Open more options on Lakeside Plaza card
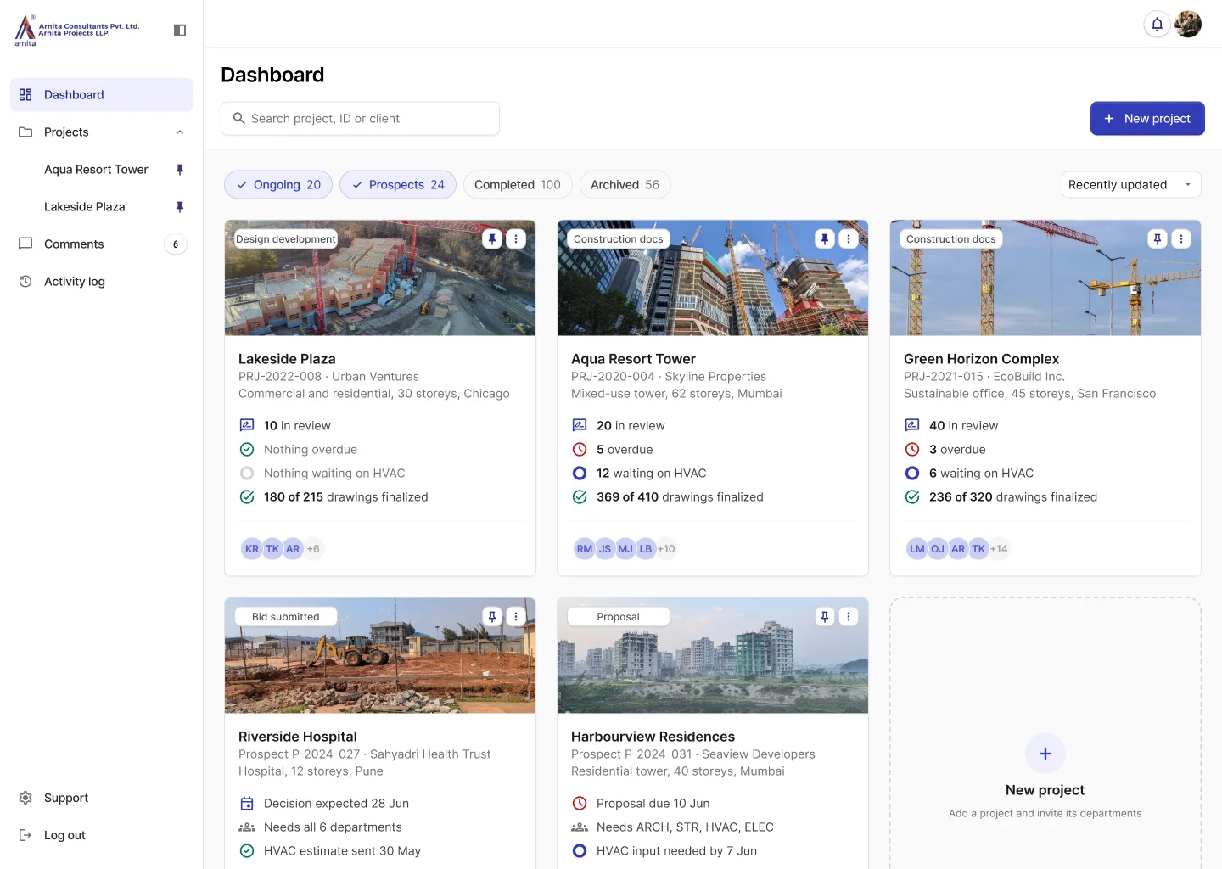This screenshot has width=1222, height=869. [x=516, y=239]
